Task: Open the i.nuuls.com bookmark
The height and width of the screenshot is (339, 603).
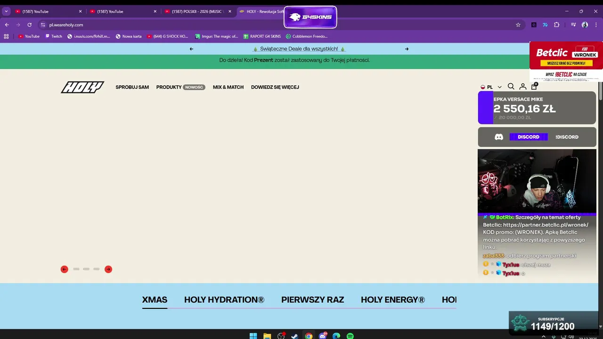Action: tap(89, 36)
